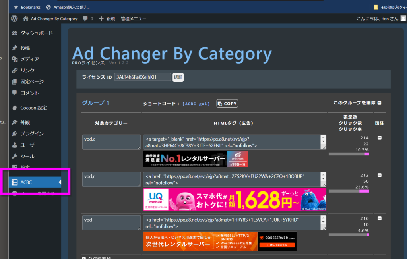Open the comments bubble icon in admin bar

coord(85,19)
